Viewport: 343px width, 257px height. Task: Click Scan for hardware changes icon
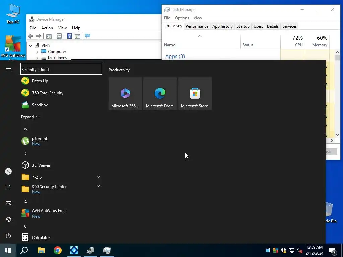point(88,36)
